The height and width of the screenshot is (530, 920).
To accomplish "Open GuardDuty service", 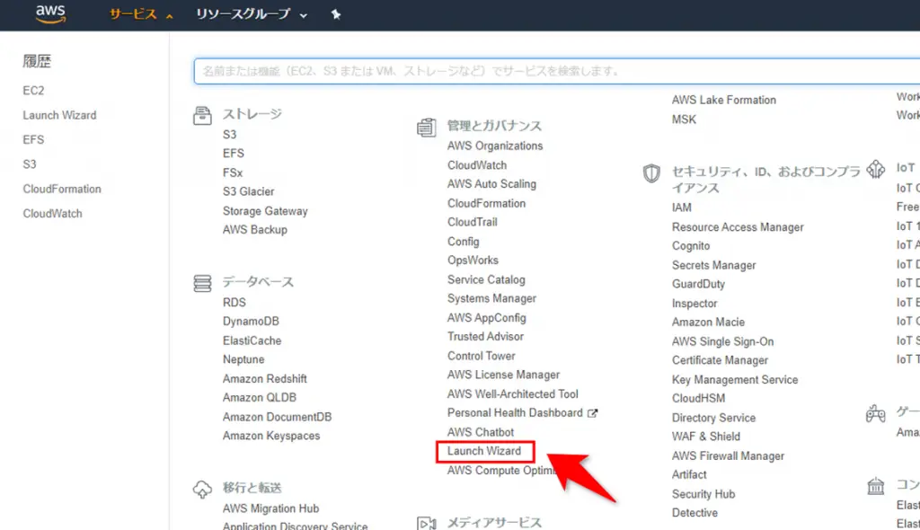I will point(698,284).
